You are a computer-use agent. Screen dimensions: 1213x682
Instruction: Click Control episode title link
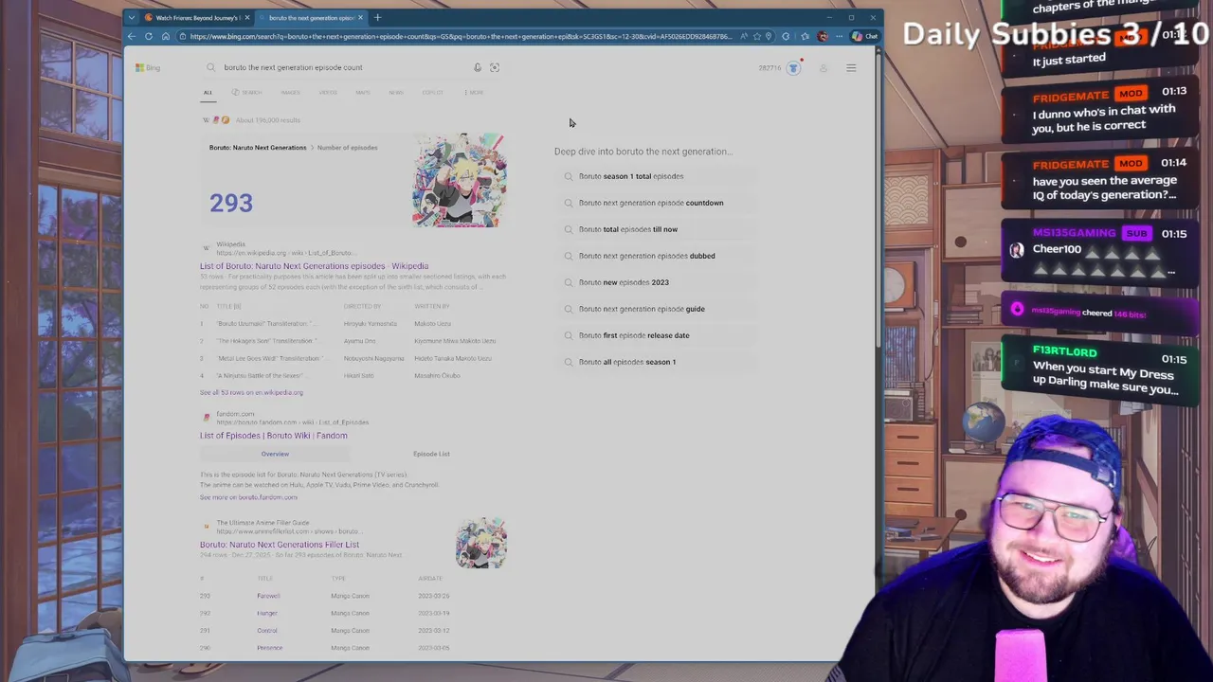point(267,631)
